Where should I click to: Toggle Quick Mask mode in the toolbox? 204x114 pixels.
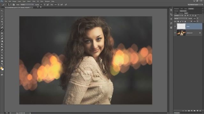pyautogui.click(x=2, y=72)
